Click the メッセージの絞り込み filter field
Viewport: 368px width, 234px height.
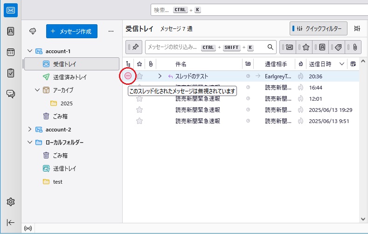173,47
